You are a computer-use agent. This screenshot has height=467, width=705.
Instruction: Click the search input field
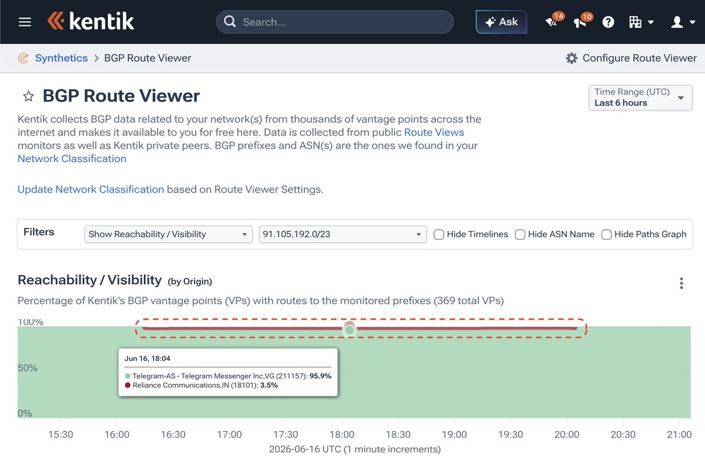tap(335, 22)
